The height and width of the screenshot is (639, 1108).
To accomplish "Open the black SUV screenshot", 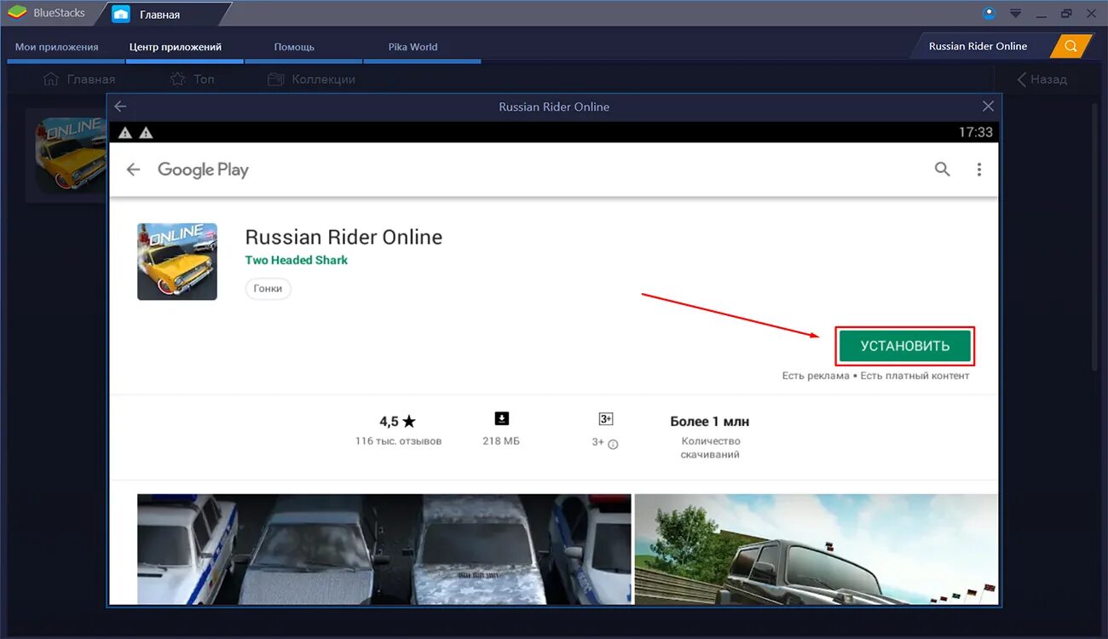I will tap(816, 549).
